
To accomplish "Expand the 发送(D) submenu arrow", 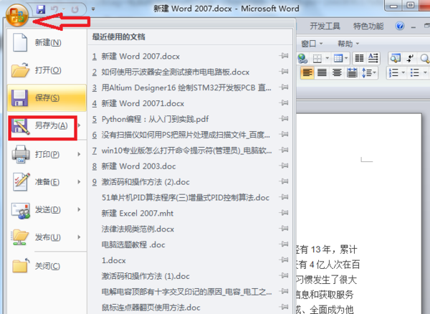I will [x=79, y=209].
